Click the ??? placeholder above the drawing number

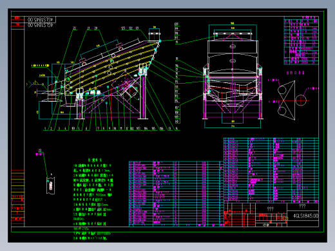[302, 207]
